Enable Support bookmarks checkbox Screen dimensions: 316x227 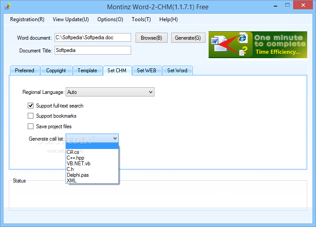pos(31,116)
